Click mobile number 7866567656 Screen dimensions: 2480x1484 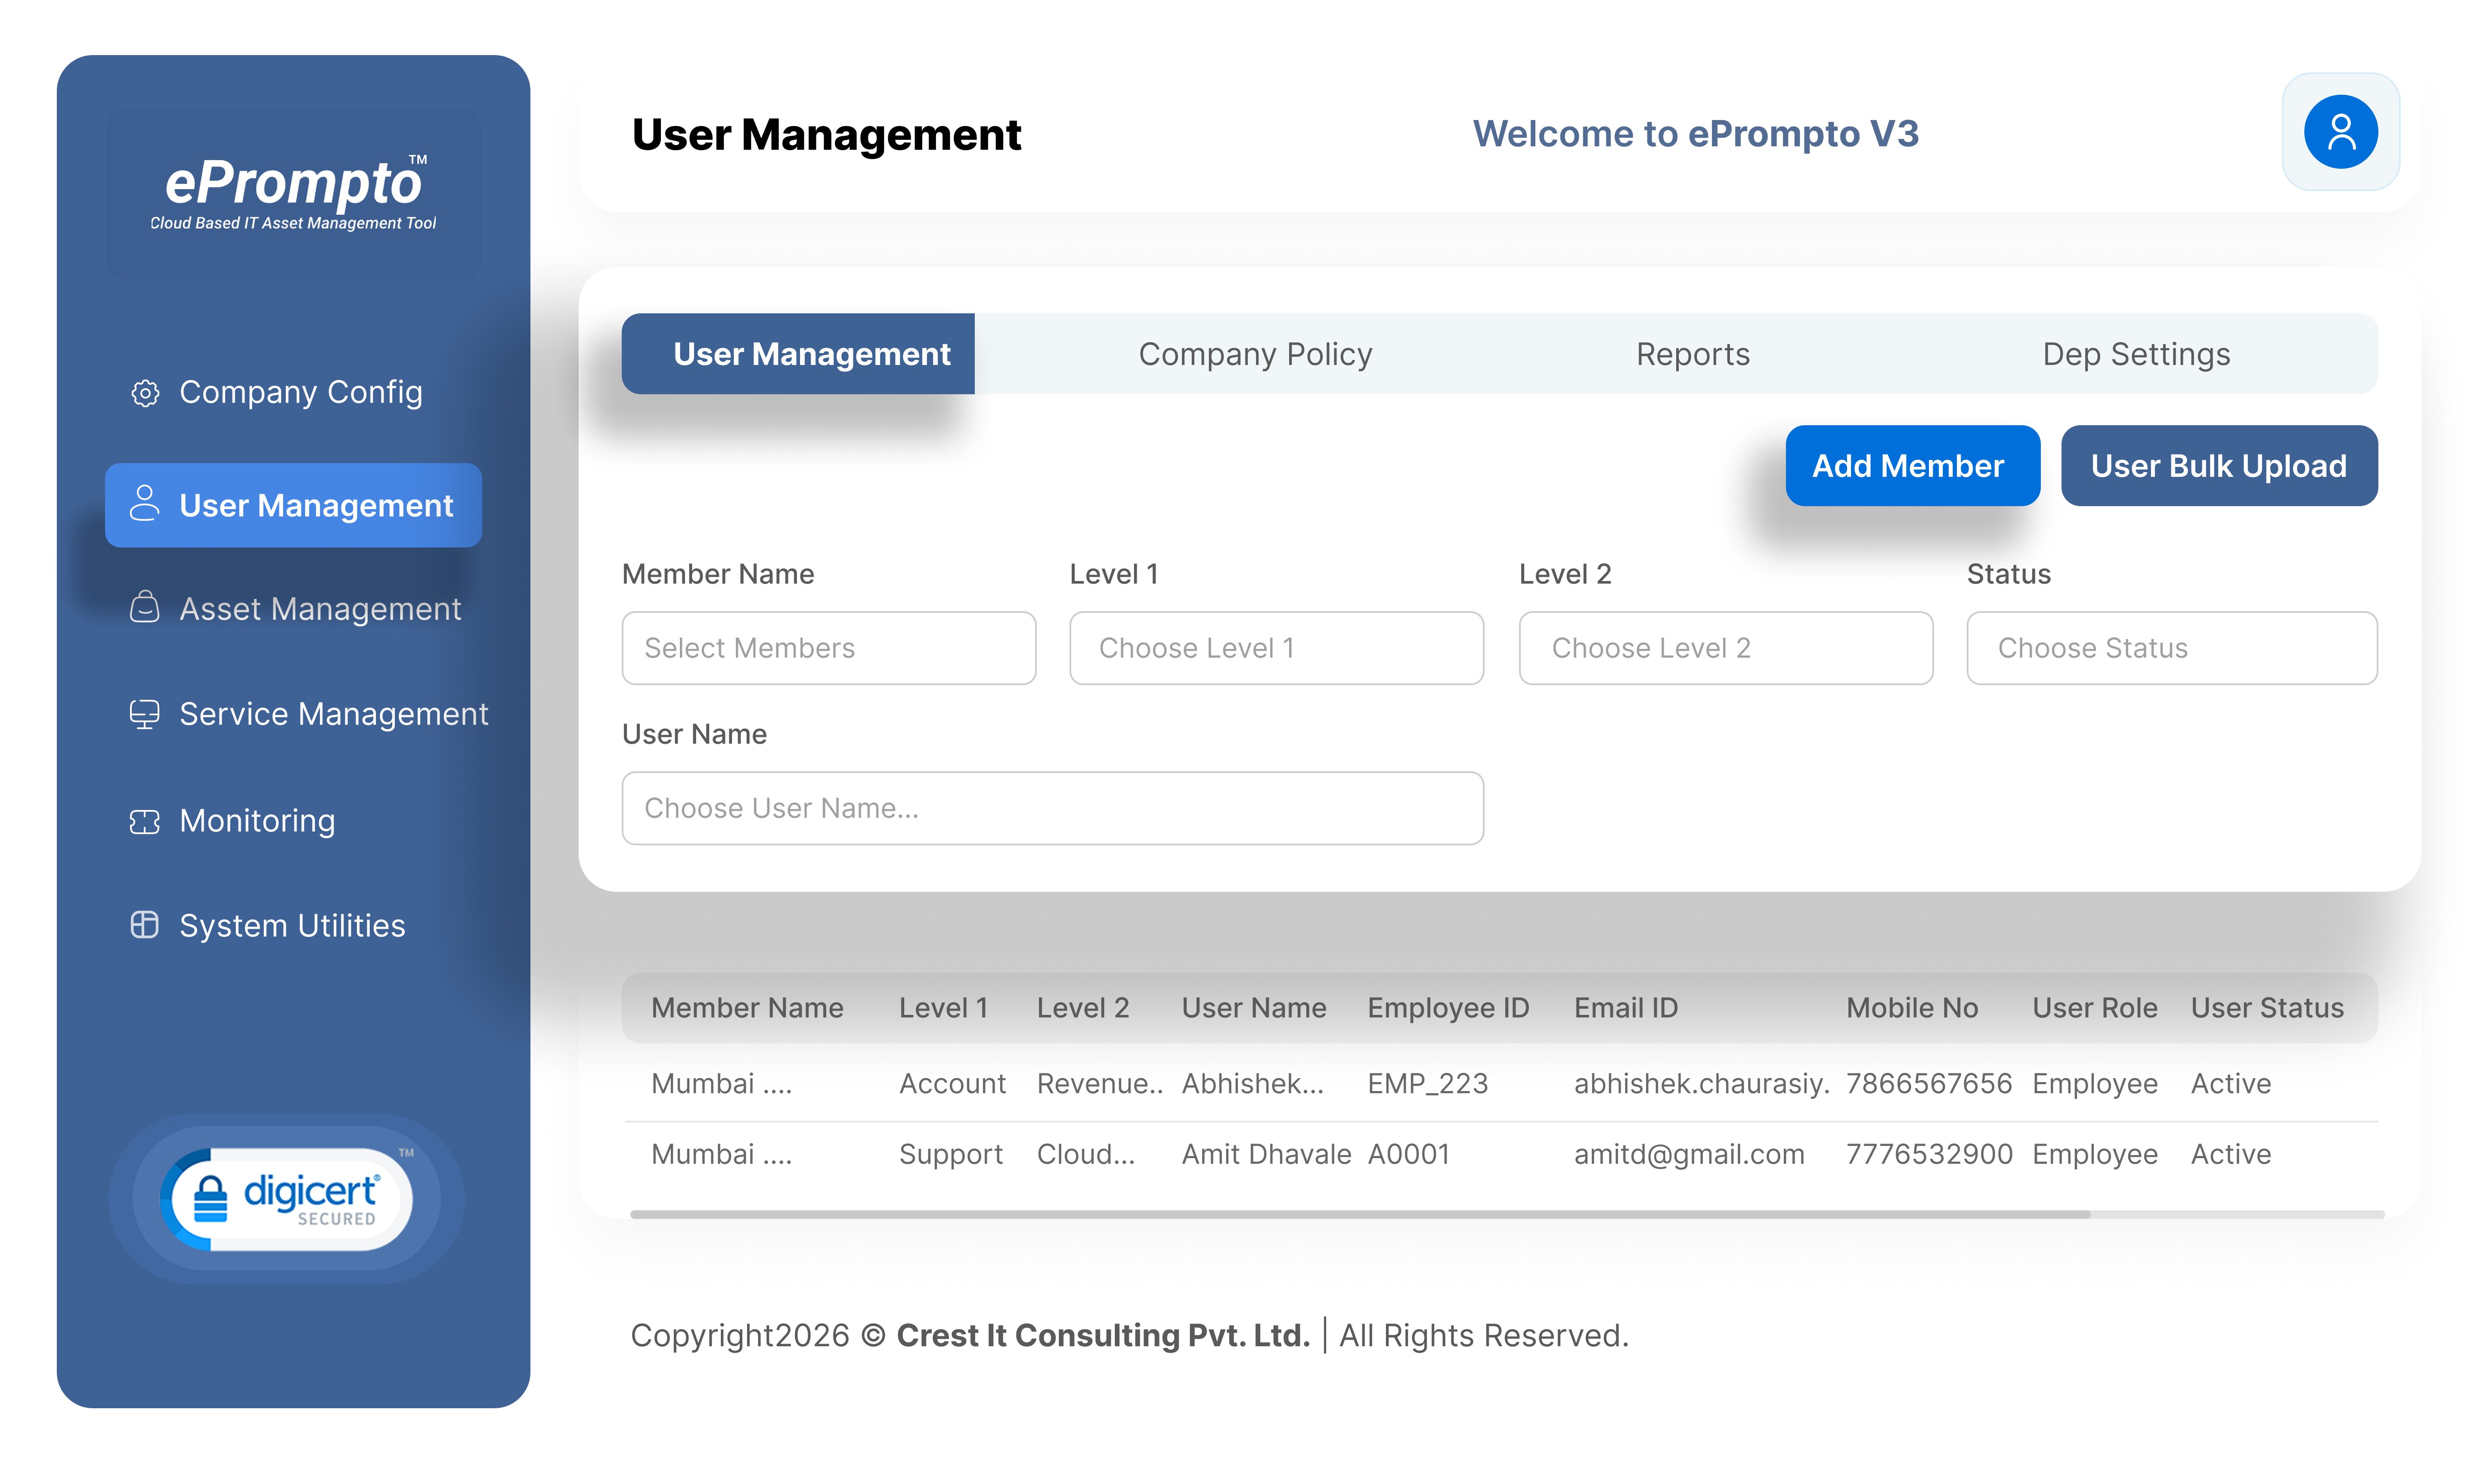coord(1929,1084)
